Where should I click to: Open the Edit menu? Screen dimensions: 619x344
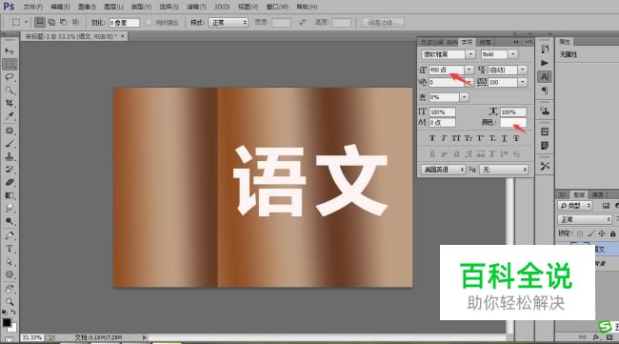[x=60, y=7]
